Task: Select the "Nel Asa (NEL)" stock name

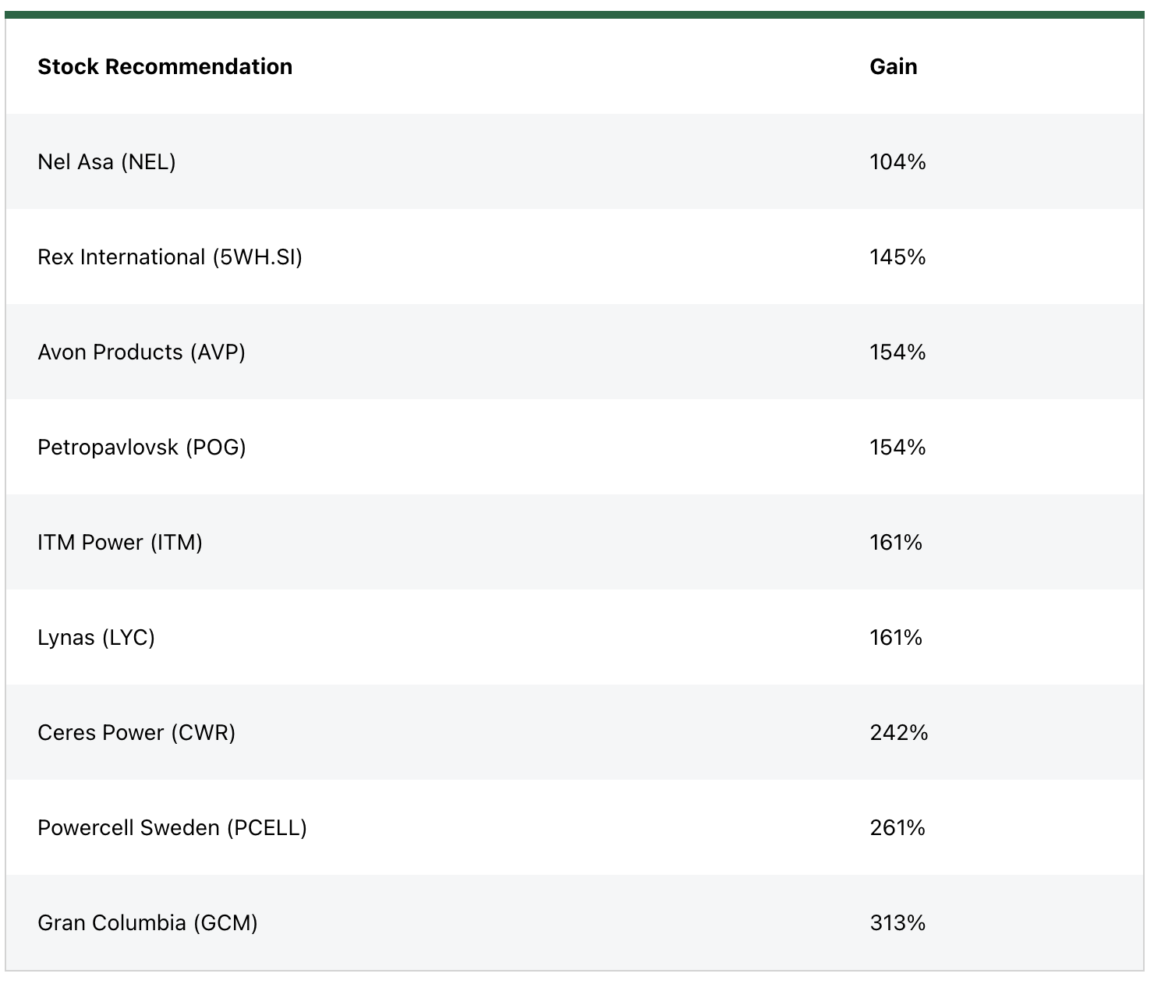Action: pos(107,162)
